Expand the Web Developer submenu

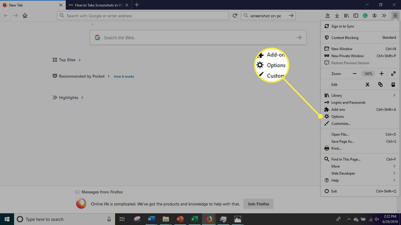[360, 173]
